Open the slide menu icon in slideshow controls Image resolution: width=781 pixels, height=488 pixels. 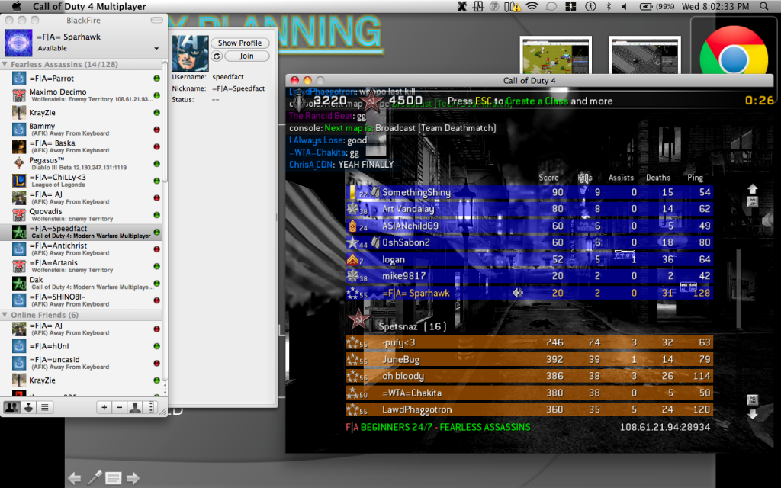click(113, 479)
